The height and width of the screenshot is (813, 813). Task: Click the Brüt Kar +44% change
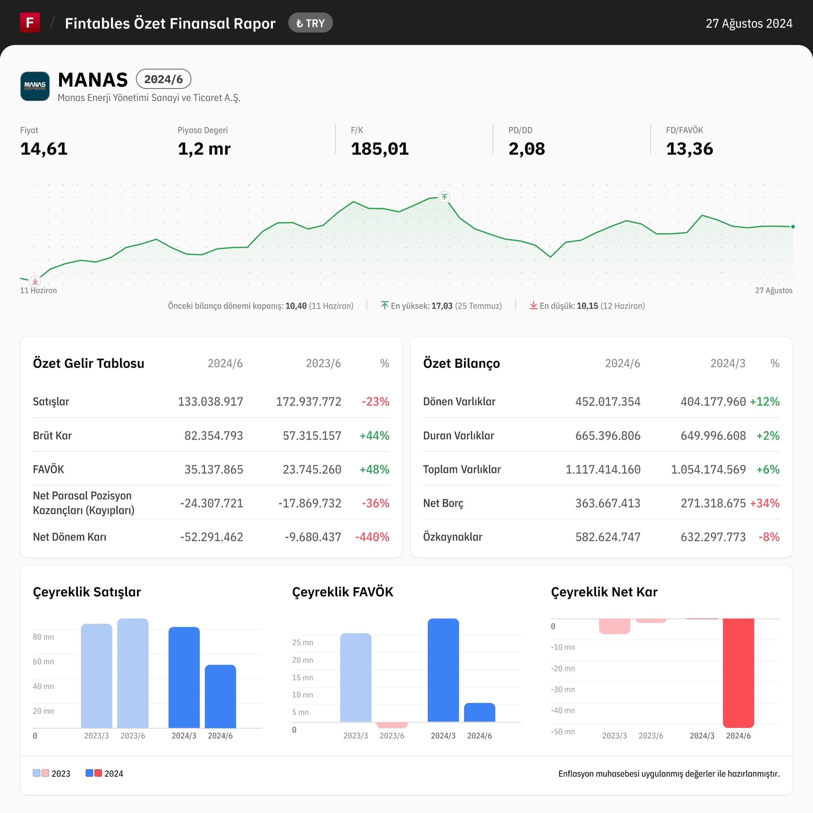click(374, 435)
